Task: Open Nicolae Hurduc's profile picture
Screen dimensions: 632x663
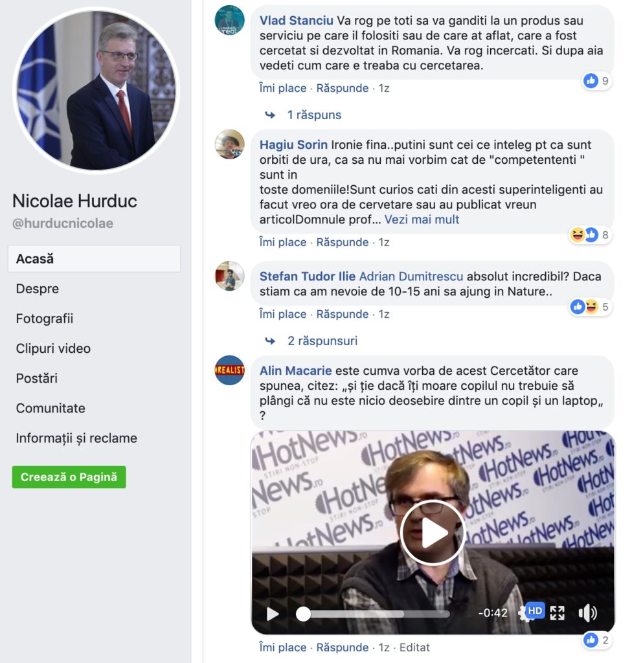Action: pos(96,90)
